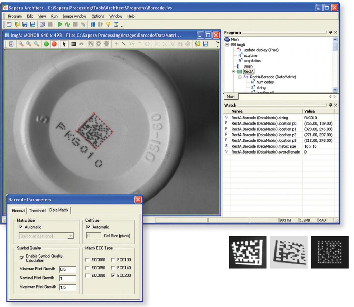This screenshot has height=307, width=354.
Task: Click the red circle icon in image toolbar
Action: 54,44
